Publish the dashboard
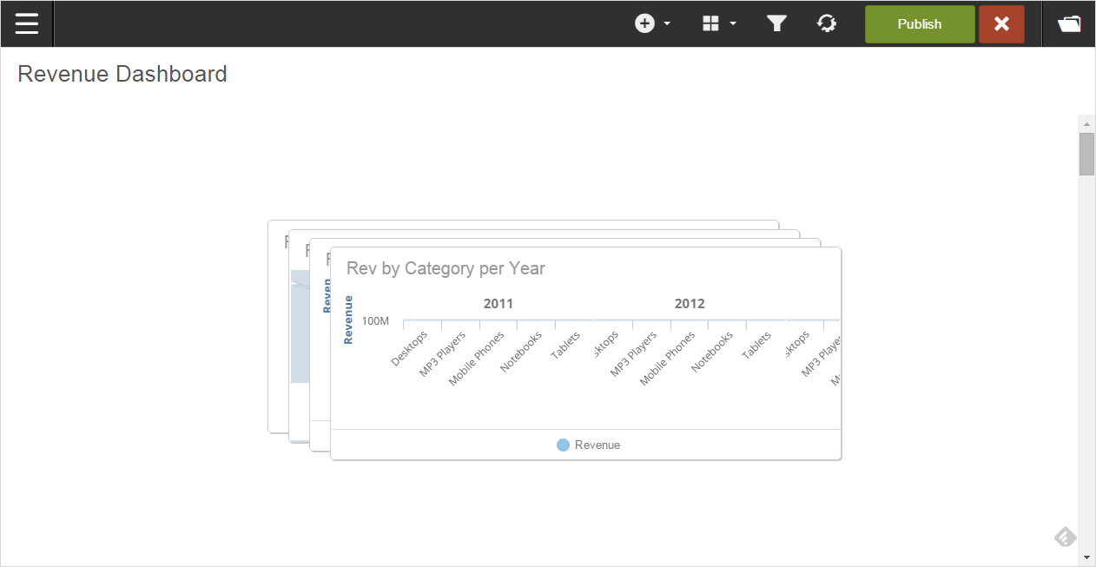Screen dimensions: 1096x567 (920, 23)
